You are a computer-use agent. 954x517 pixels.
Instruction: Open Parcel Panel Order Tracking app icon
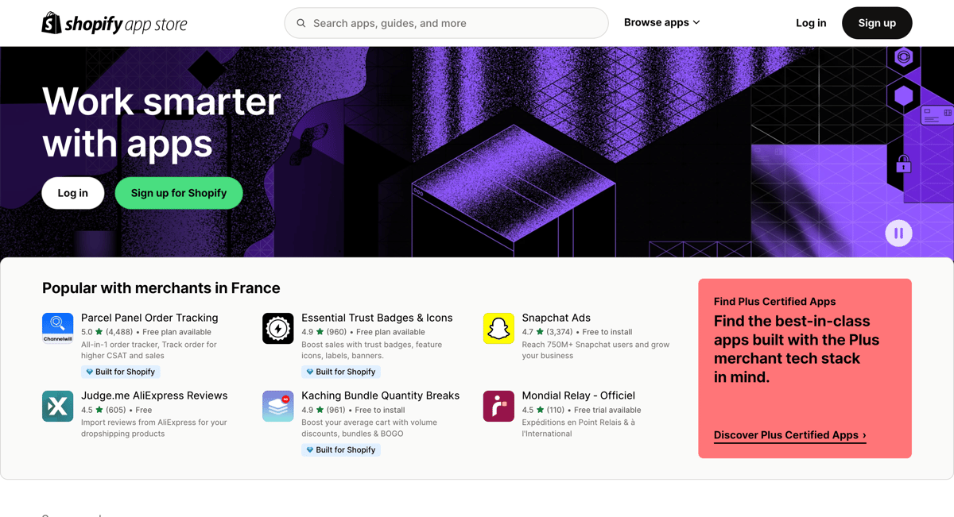[58, 328]
